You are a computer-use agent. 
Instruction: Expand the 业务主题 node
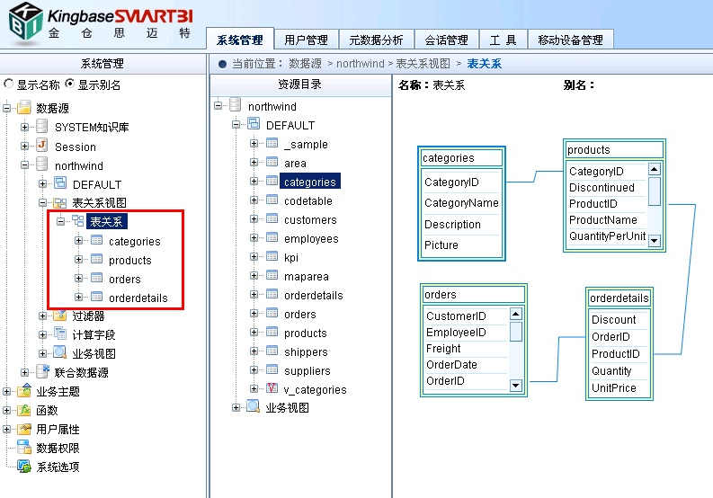pos(7,391)
